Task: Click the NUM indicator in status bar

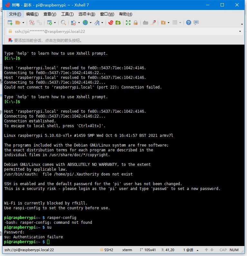Action: (x=234, y=250)
